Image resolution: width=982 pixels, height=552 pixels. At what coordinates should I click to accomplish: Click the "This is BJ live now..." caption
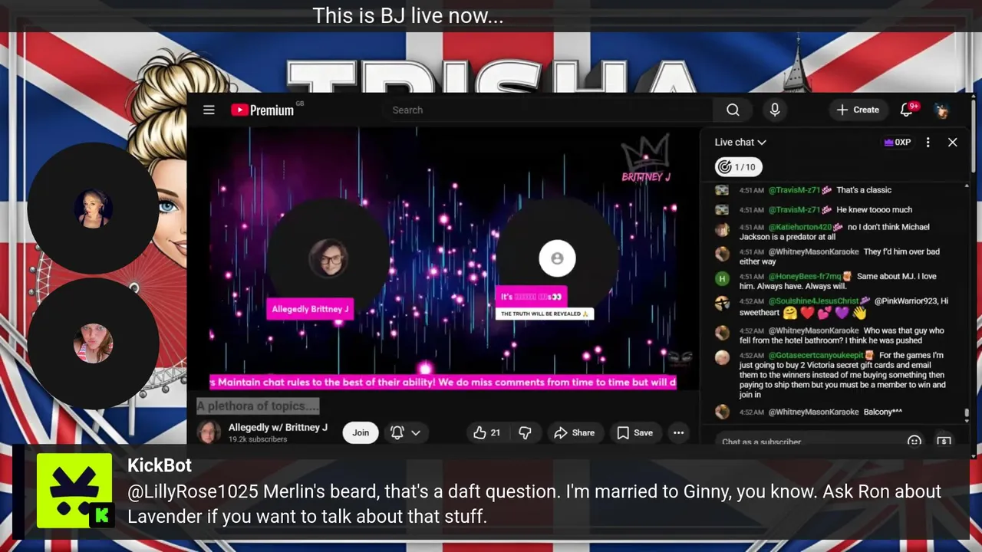point(408,15)
